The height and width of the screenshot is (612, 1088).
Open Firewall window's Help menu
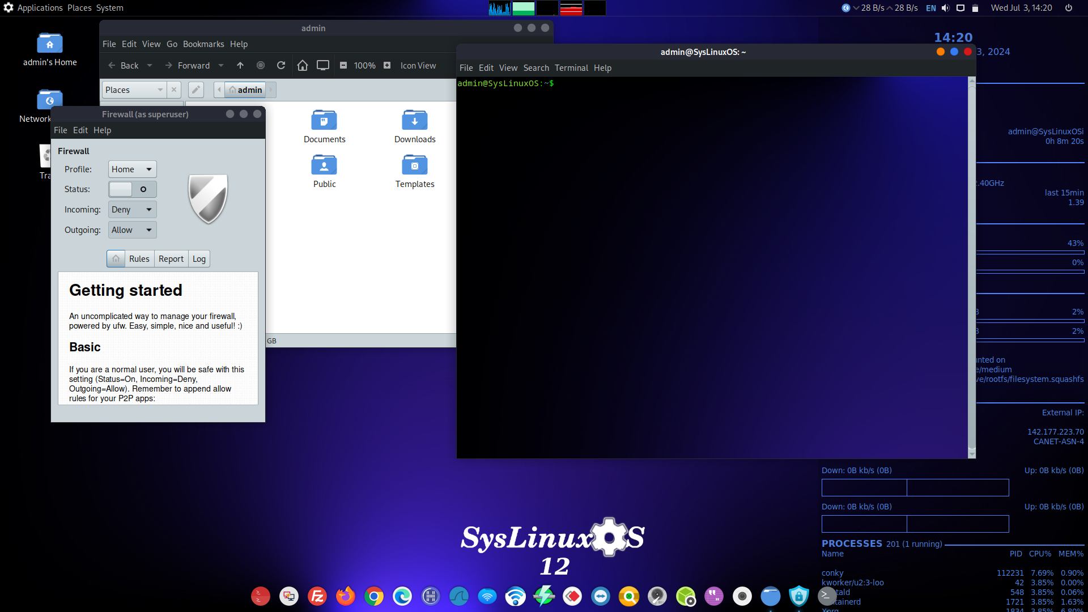102,130
